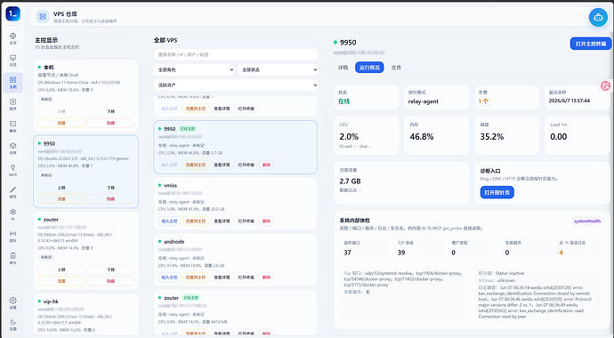Open the MCP plug icon in sidebar
Image resolution: width=614 pixels, height=338 pixels.
13,170
